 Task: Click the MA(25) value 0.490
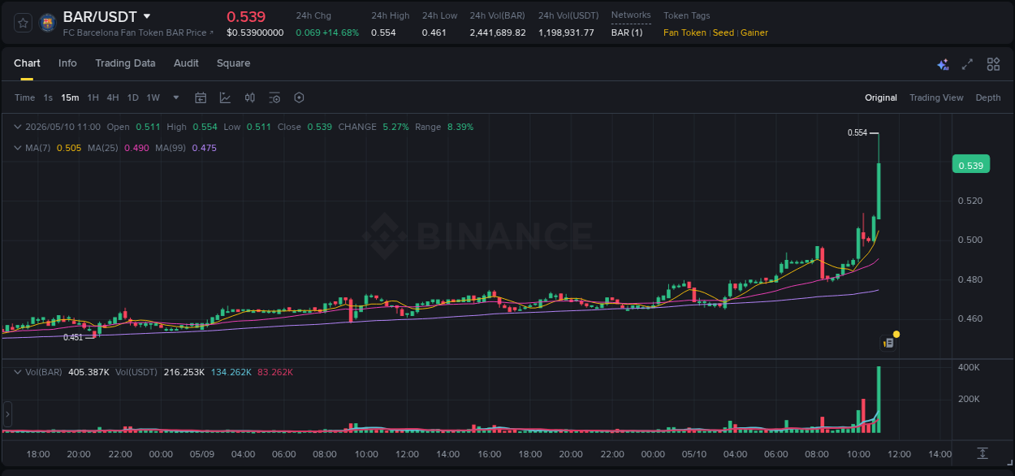tap(136, 148)
